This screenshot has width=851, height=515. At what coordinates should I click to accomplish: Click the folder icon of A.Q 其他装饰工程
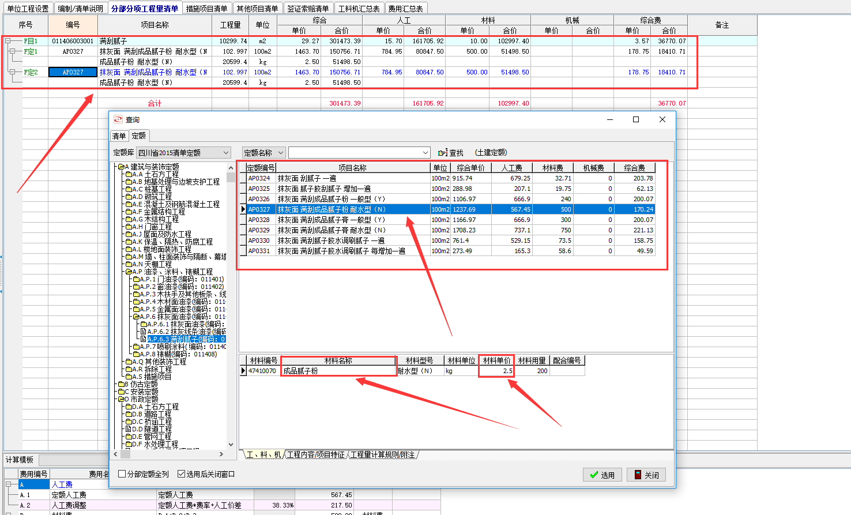[x=129, y=362]
